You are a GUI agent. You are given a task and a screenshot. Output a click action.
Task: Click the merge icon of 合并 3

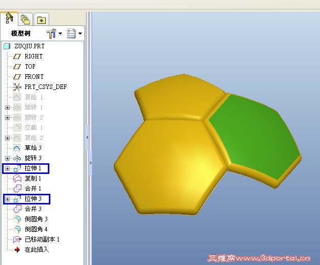click(17, 209)
